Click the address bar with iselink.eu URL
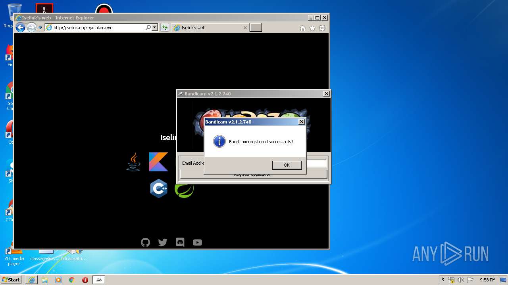Image resolution: width=508 pixels, height=285 pixels. 95,28
